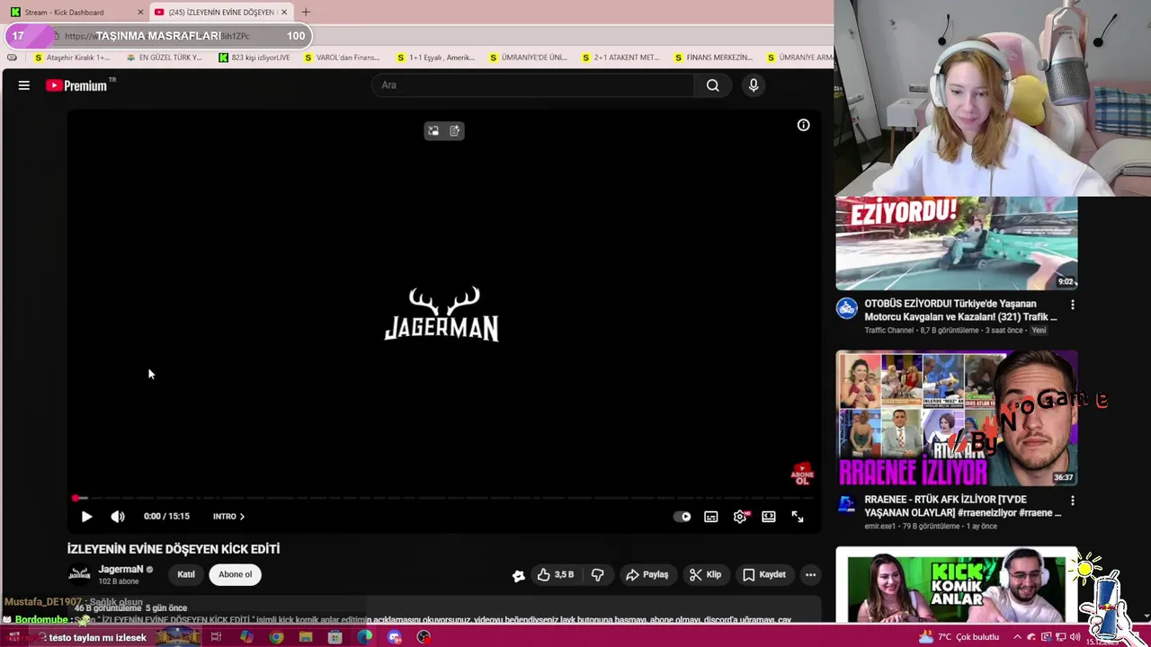This screenshot has height=647, width=1151.
Task: Open the emir.exe1 channel avatar
Action: point(847,504)
